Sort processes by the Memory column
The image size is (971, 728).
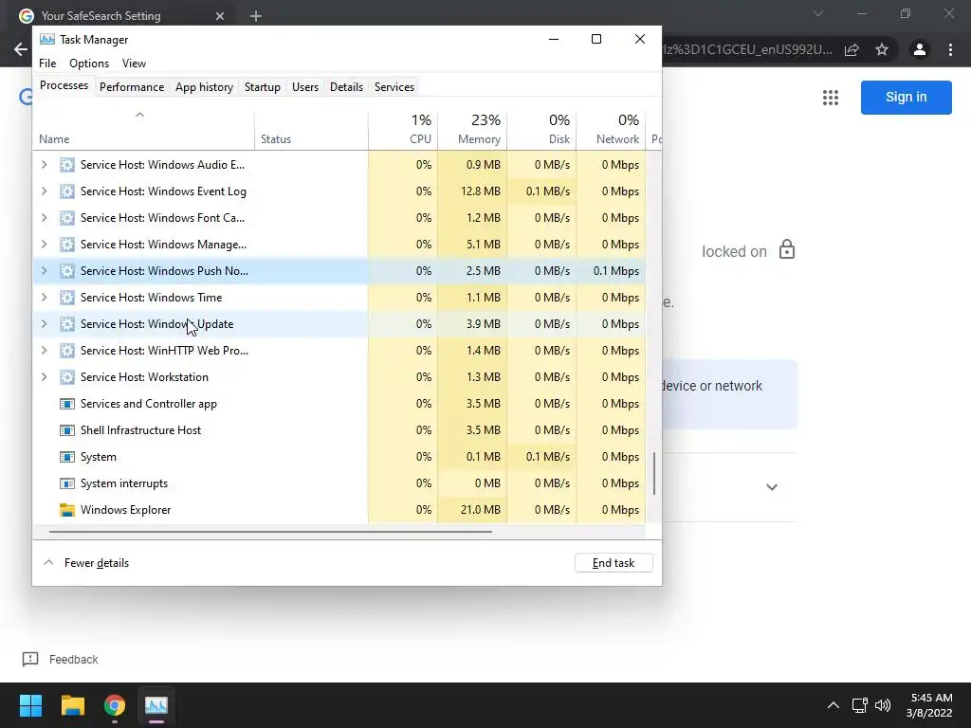click(x=472, y=129)
